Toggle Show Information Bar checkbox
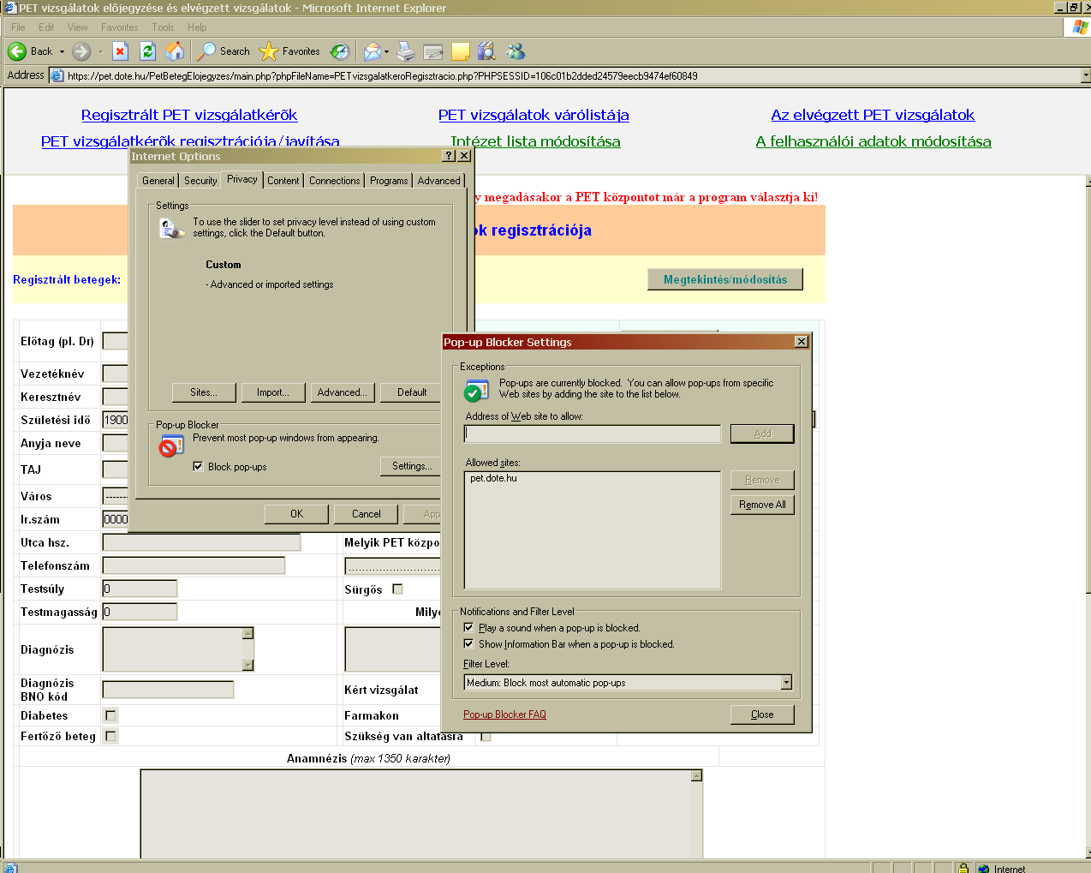Viewport: 1091px width, 873px height. tap(468, 643)
